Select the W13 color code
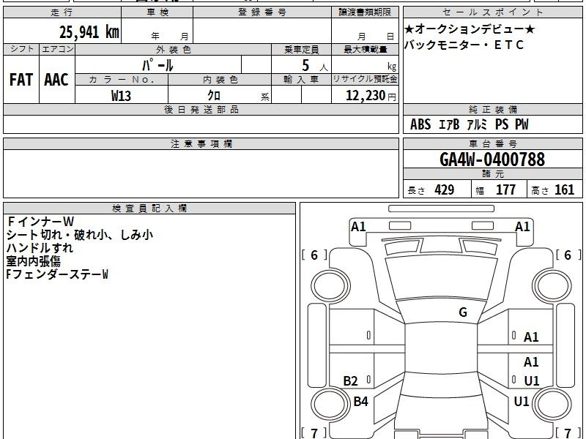The image size is (586, 439). [121, 96]
